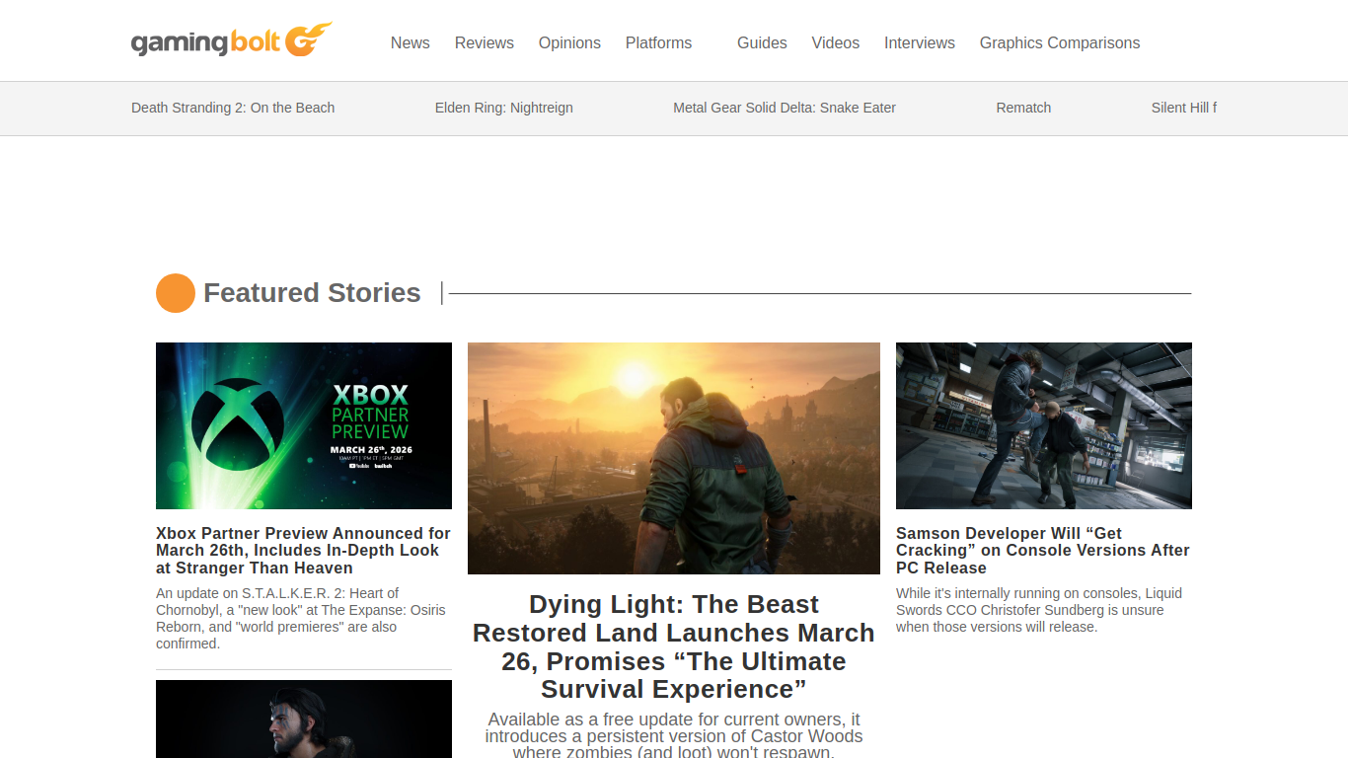Open the Rematch game link
Viewport: 1348px width, 758px height.
pos(1023,108)
